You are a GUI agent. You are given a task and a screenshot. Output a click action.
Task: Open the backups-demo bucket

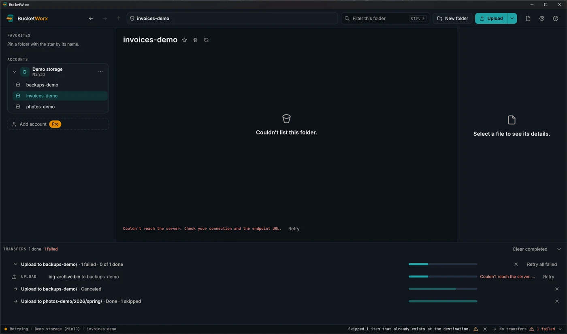click(60, 85)
